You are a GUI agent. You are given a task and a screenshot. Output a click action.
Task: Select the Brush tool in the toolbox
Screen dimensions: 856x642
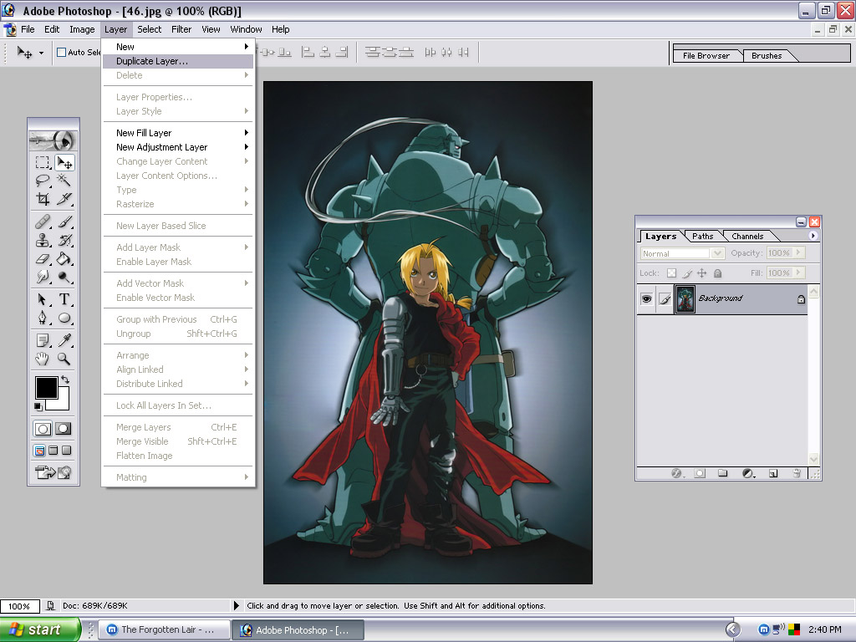[64, 222]
